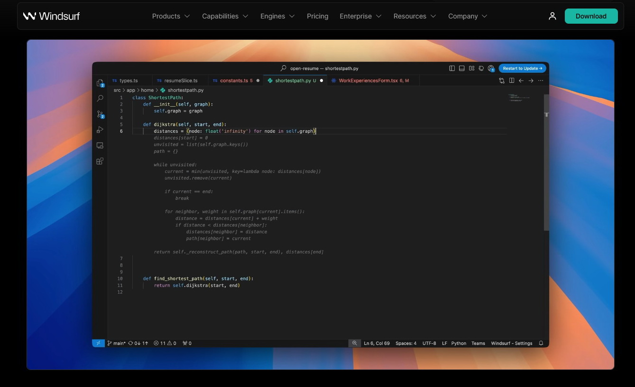Click 'home' in the breadcrumb

click(x=147, y=90)
